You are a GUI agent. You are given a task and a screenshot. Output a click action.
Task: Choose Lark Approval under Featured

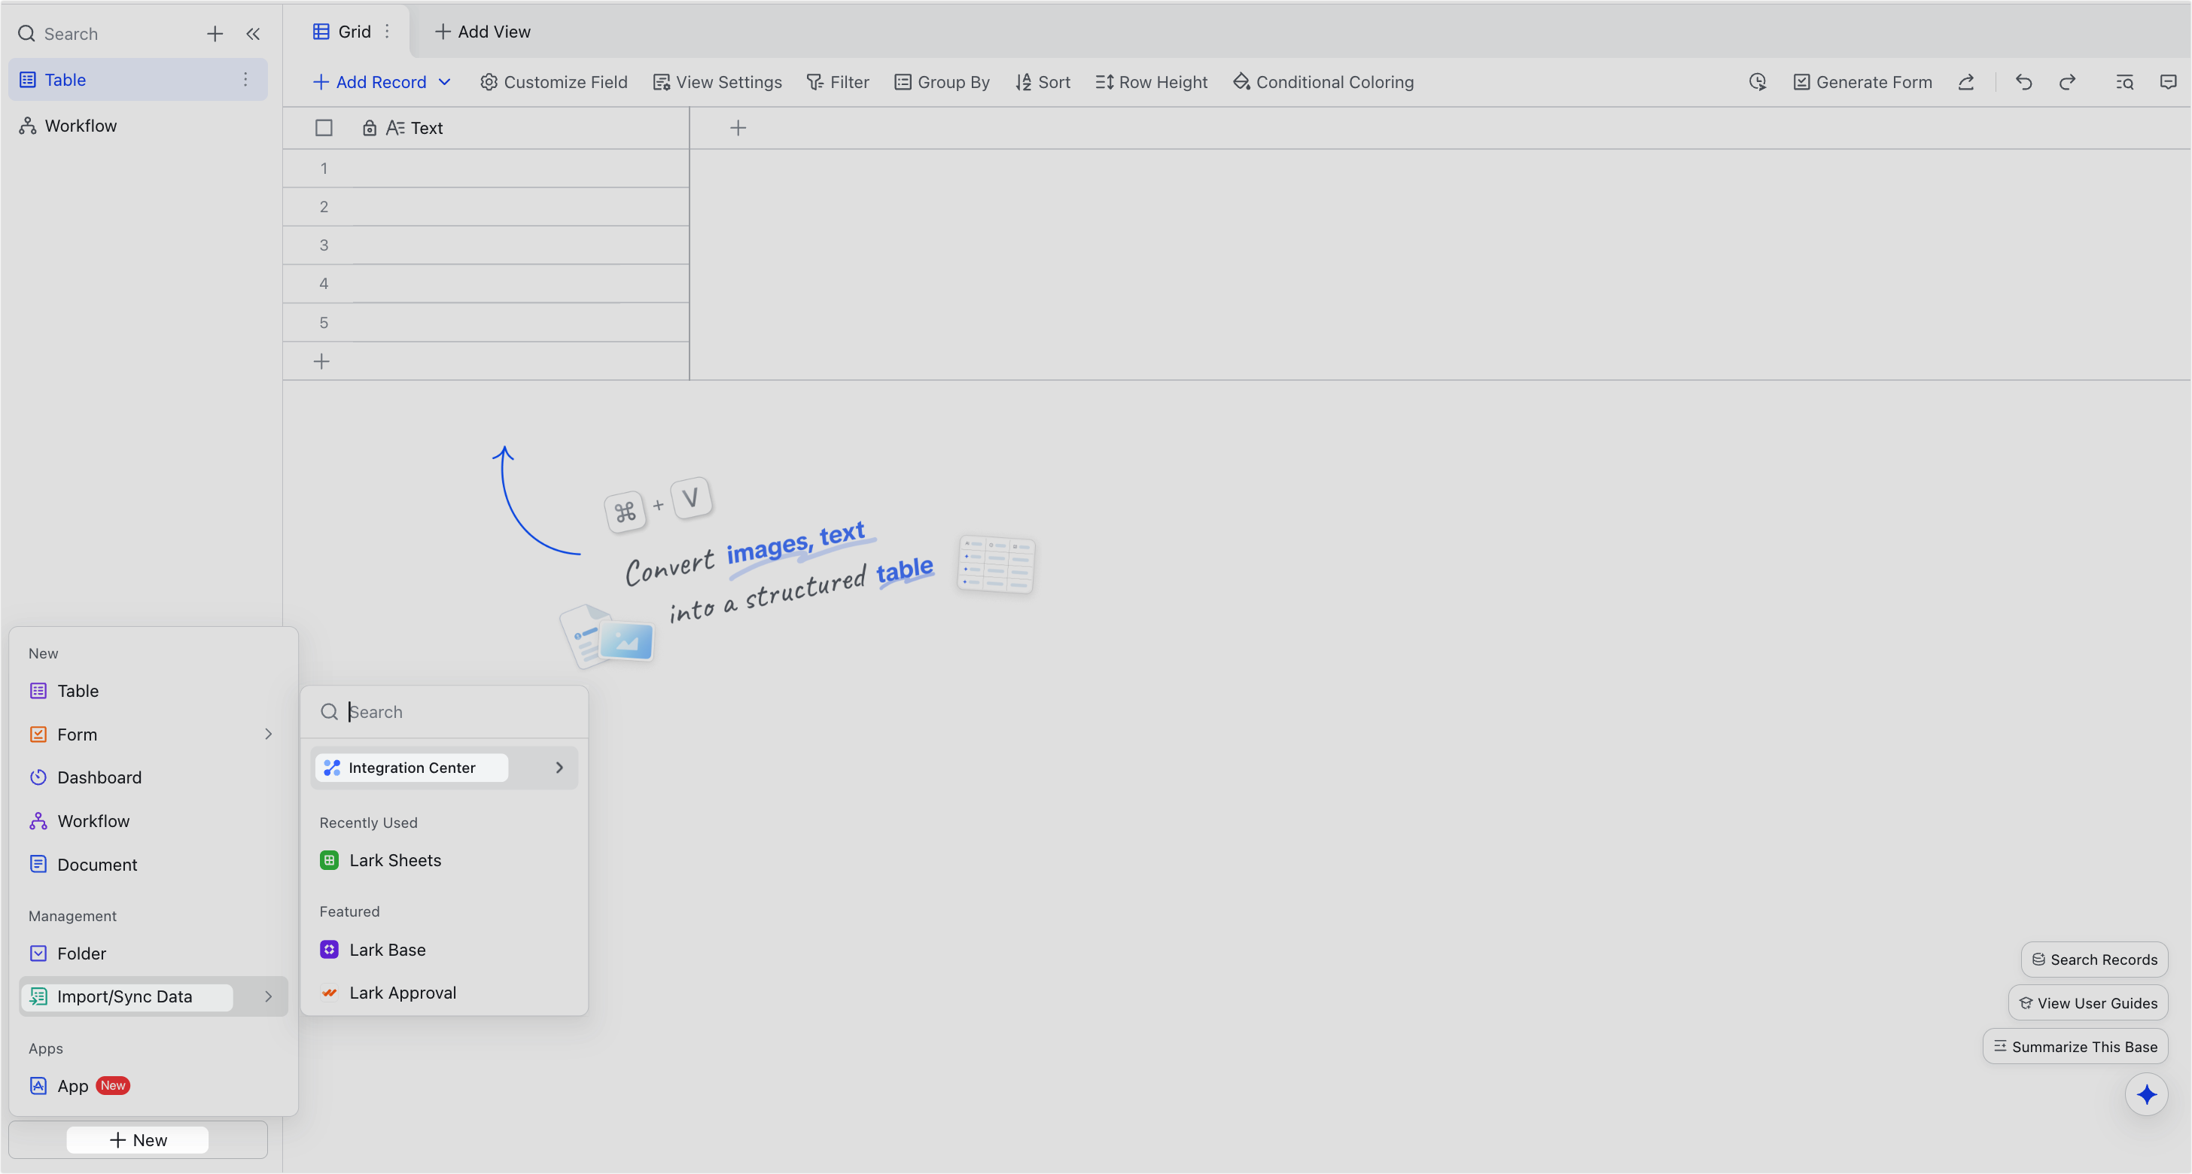click(444, 993)
